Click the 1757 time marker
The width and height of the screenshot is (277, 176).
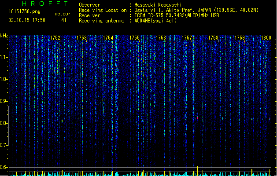[187, 38]
